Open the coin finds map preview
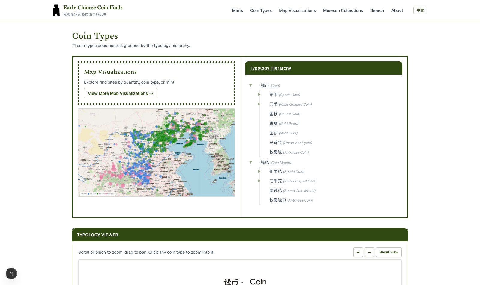Screen dimensions: 480x285 [156, 152]
